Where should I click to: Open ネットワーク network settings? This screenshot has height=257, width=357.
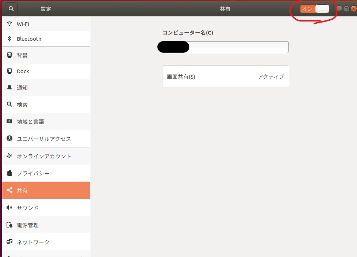coord(46,242)
